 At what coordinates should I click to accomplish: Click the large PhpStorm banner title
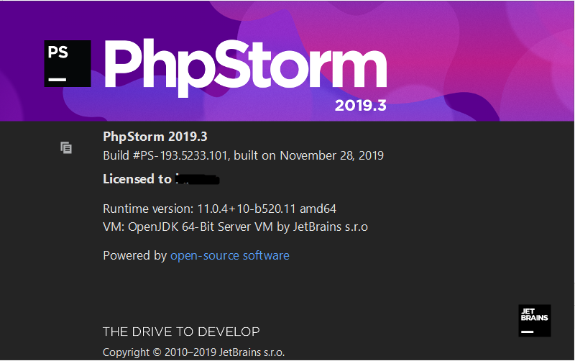(x=245, y=68)
